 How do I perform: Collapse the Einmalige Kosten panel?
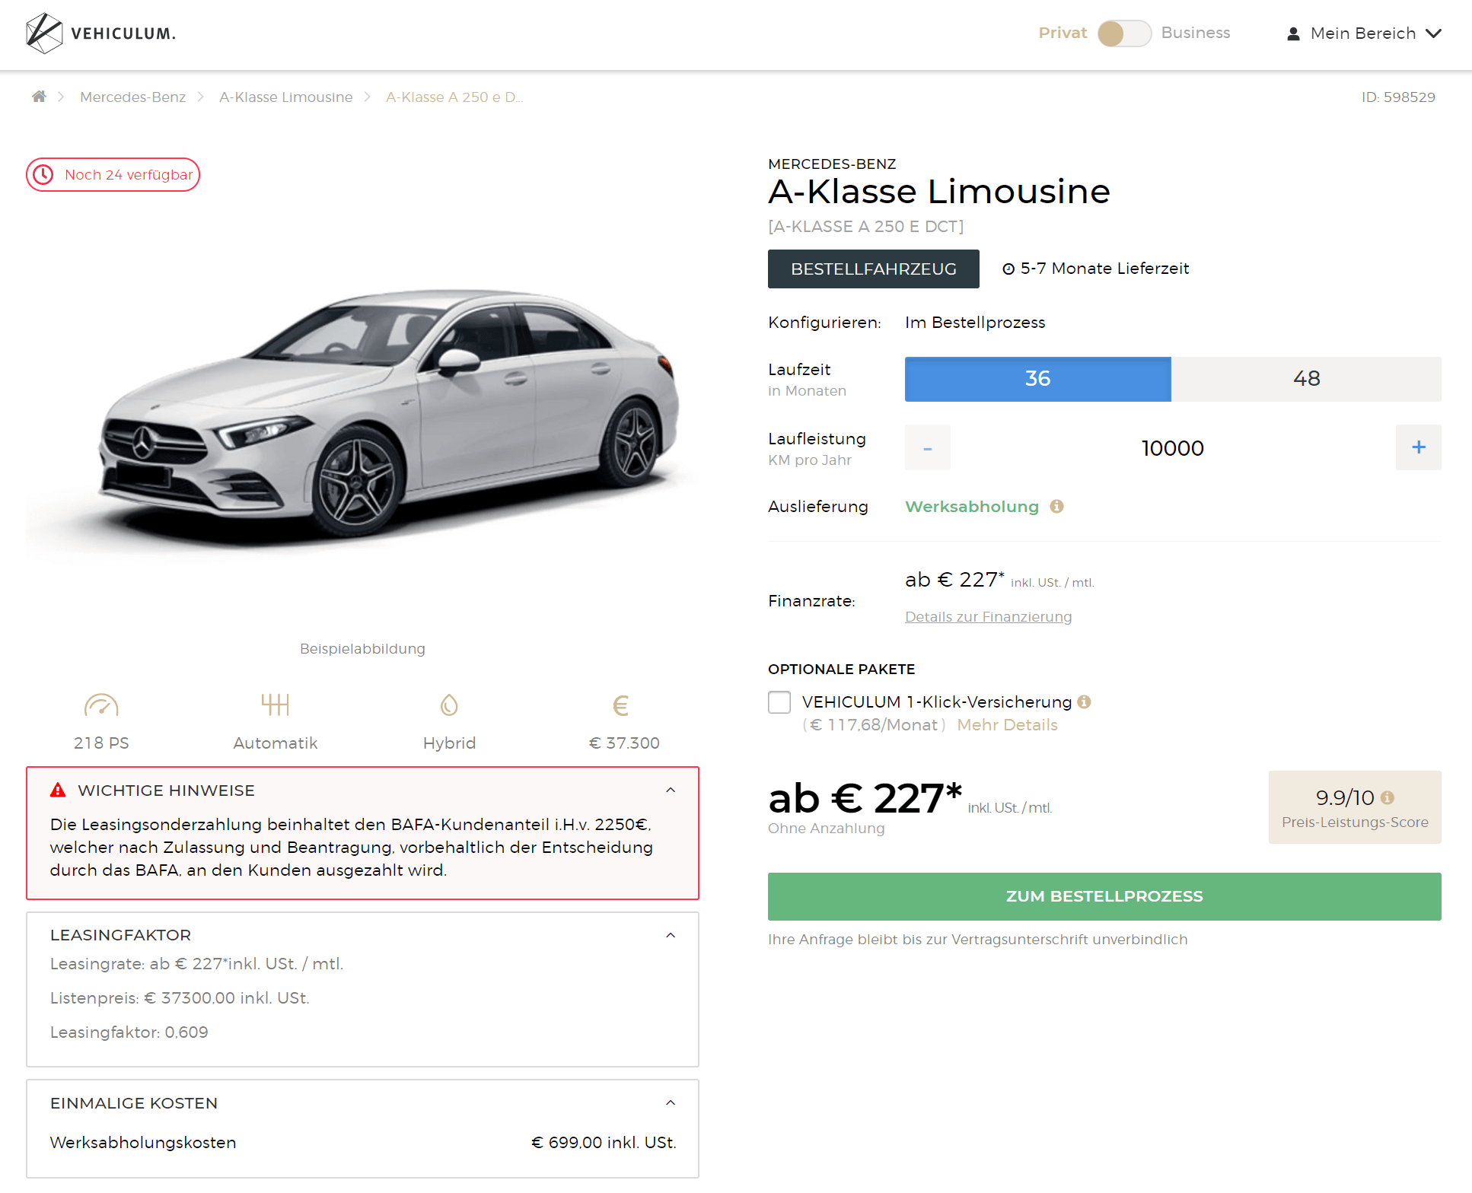point(671,1102)
